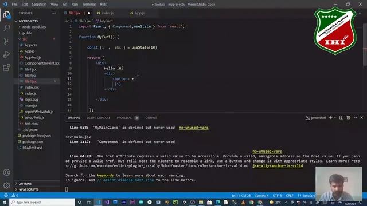Split the terminal panel

click(341, 117)
